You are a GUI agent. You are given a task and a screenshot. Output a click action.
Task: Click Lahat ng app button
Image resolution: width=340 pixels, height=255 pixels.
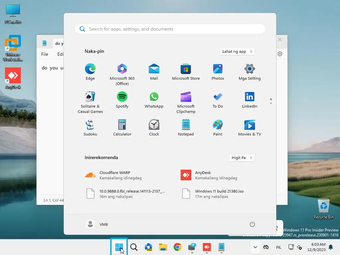(x=237, y=51)
